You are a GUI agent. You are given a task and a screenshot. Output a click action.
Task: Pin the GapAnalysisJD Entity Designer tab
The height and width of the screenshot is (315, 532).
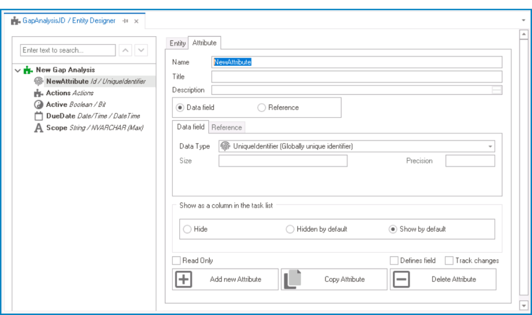click(x=125, y=21)
